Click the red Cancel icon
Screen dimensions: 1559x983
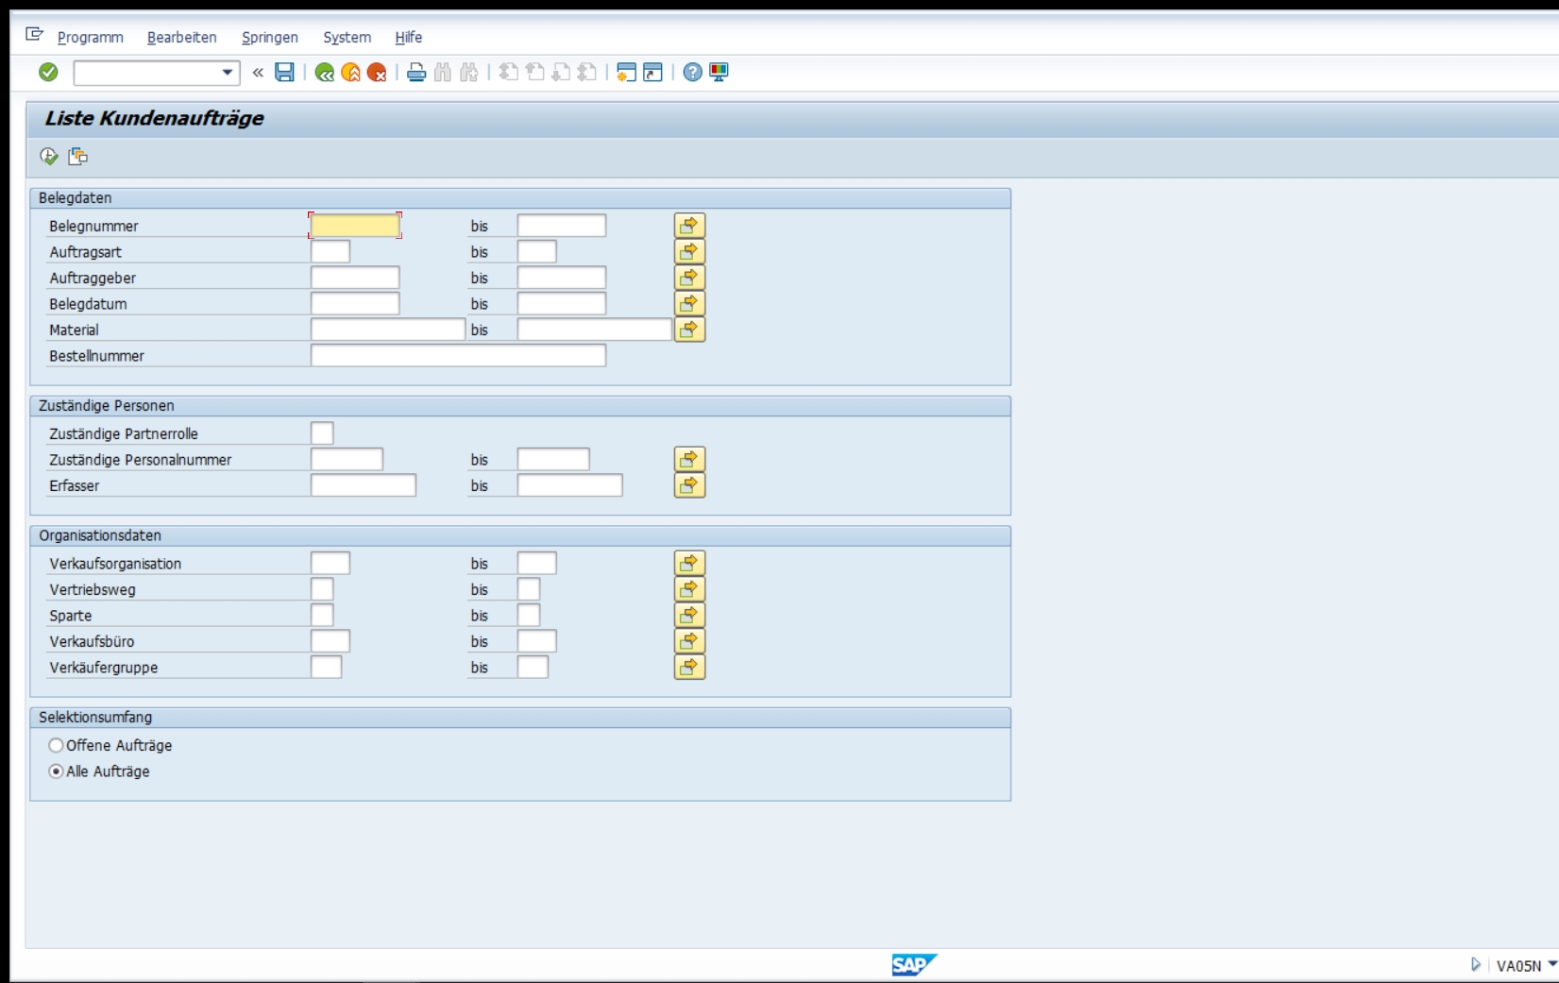pos(377,72)
